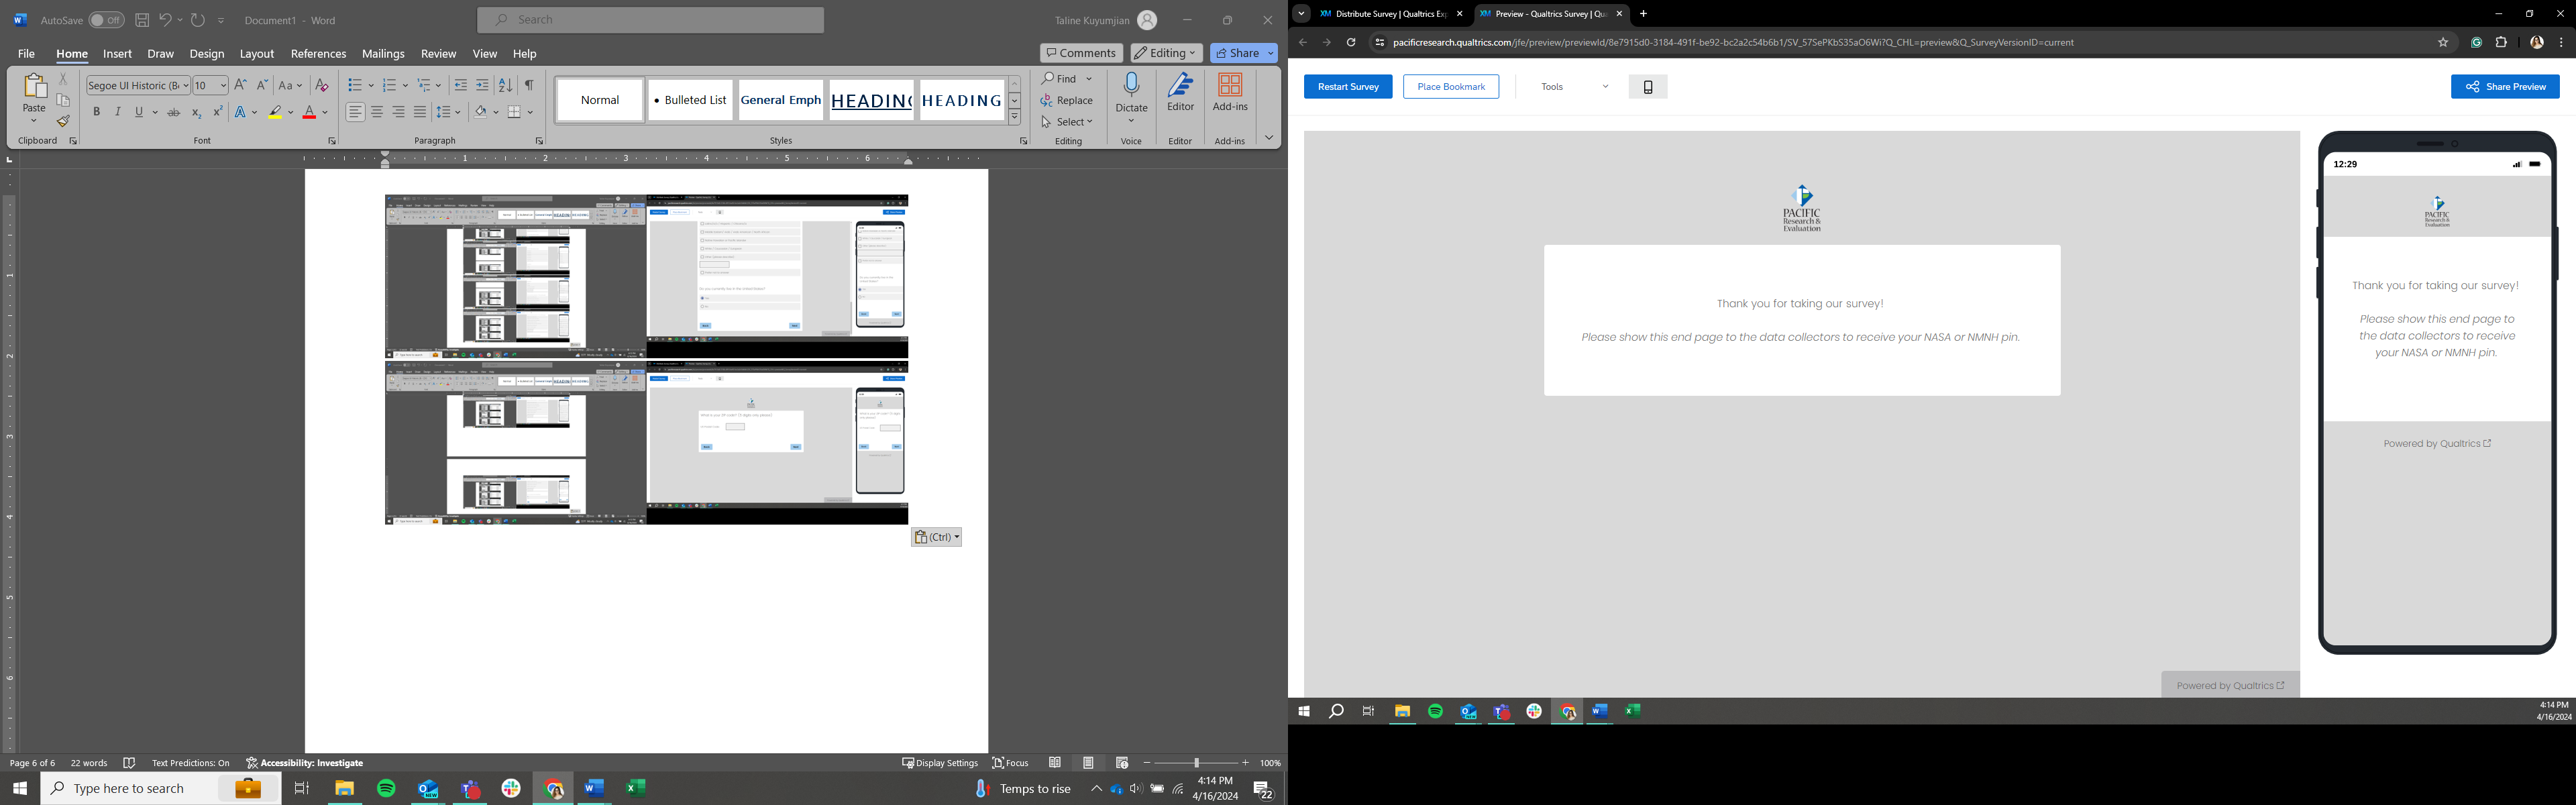The width and height of the screenshot is (2576, 805).
Task: Click the Clear All Formatting icon
Action: 321,85
